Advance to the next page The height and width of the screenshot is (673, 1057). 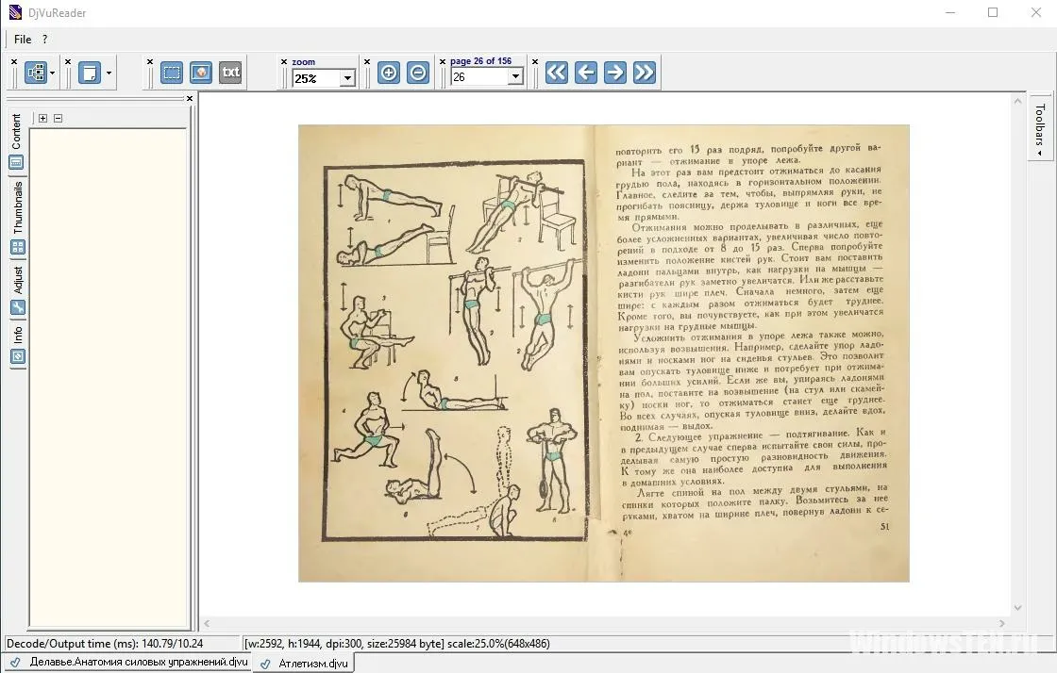coord(615,73)
